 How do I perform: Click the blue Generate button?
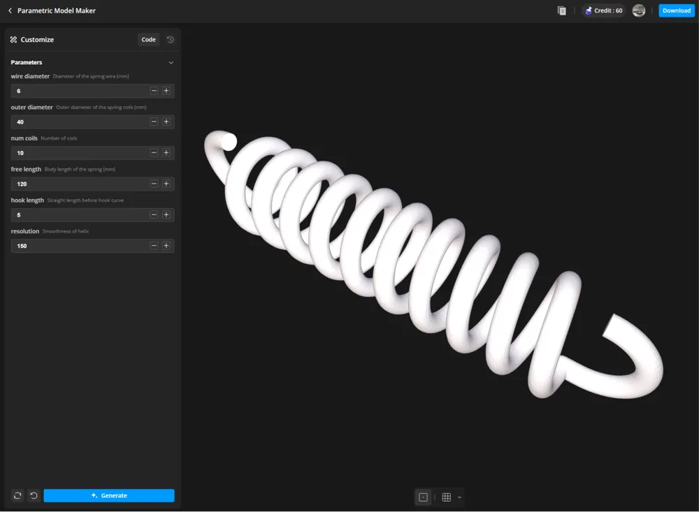tap(109, 495)
